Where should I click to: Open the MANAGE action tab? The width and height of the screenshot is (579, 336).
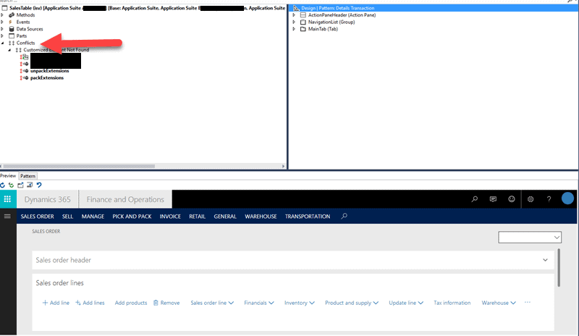[93, 217]
